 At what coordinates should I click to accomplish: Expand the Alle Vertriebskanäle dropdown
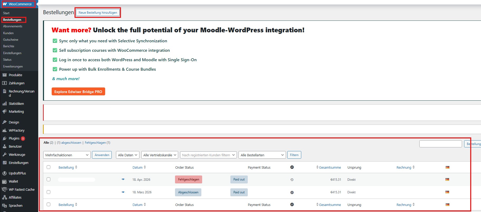click(x=160, y=155)
